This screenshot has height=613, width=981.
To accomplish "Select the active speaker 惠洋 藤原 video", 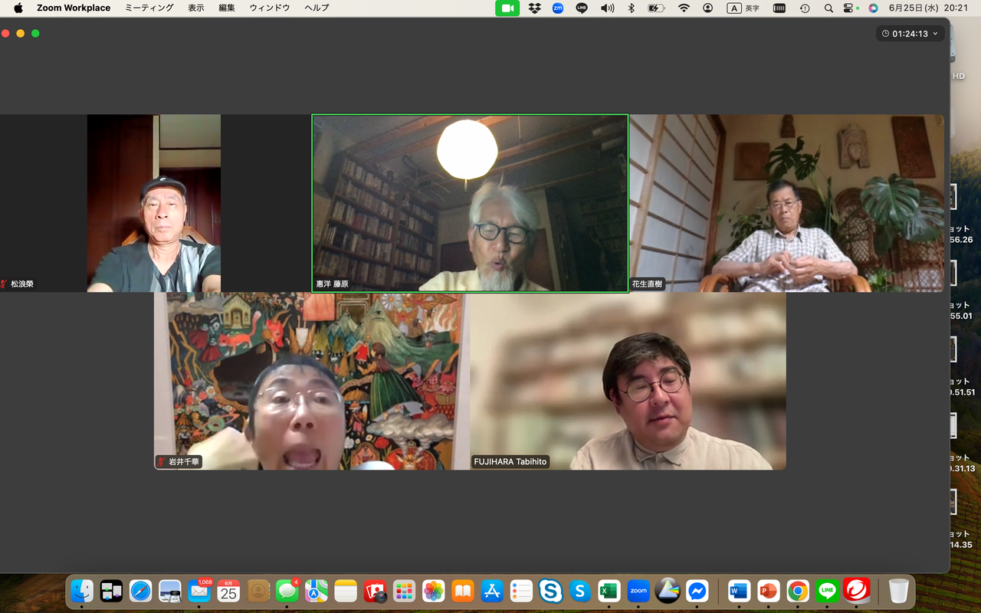I will coord(470,203).
